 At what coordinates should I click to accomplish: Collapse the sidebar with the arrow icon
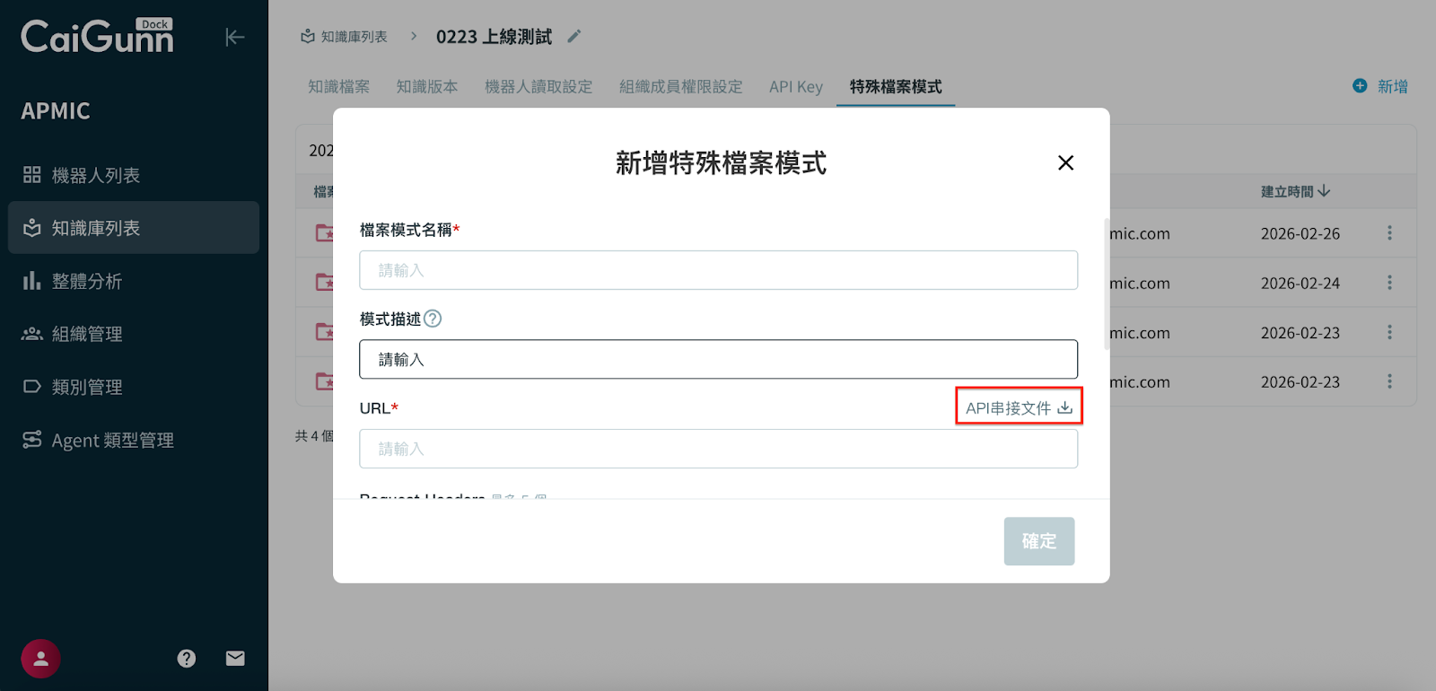(x=234, y=37)
